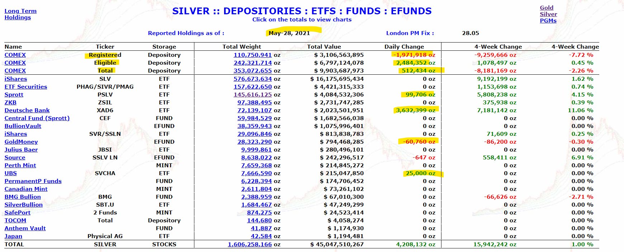This screenshot has width=624, height=252.
Task: View chart for XAD6 total 72,139,107
Action: tap(255, 110)
